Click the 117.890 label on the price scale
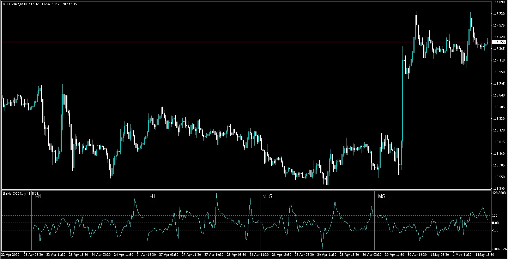Image resolution: width=508 pixels, height=259 pixels. [x=498, y=2]
